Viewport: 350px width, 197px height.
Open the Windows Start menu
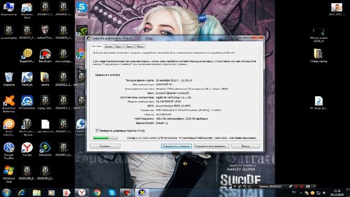click(x=6, y=193)
